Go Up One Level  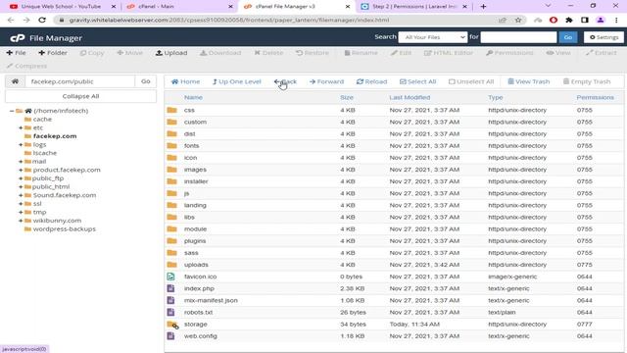tap(237, 81)
